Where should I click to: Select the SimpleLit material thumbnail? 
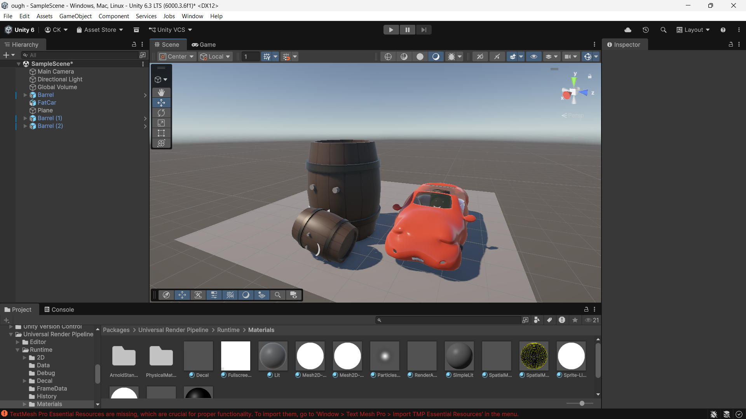tap(459, 356)
